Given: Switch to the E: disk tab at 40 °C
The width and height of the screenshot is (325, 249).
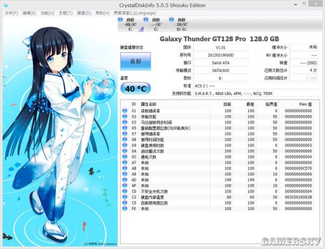Looking at the screenshot, I should 130,24.
